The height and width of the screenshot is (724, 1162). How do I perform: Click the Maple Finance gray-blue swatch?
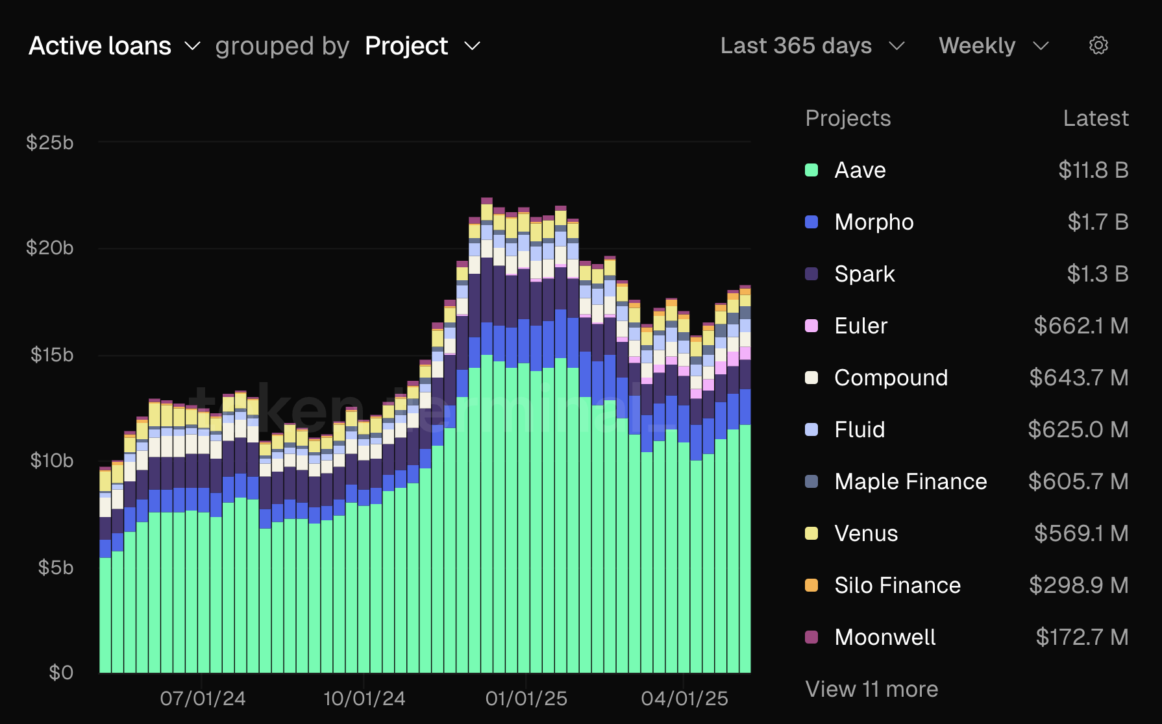[x=811, y=481]
